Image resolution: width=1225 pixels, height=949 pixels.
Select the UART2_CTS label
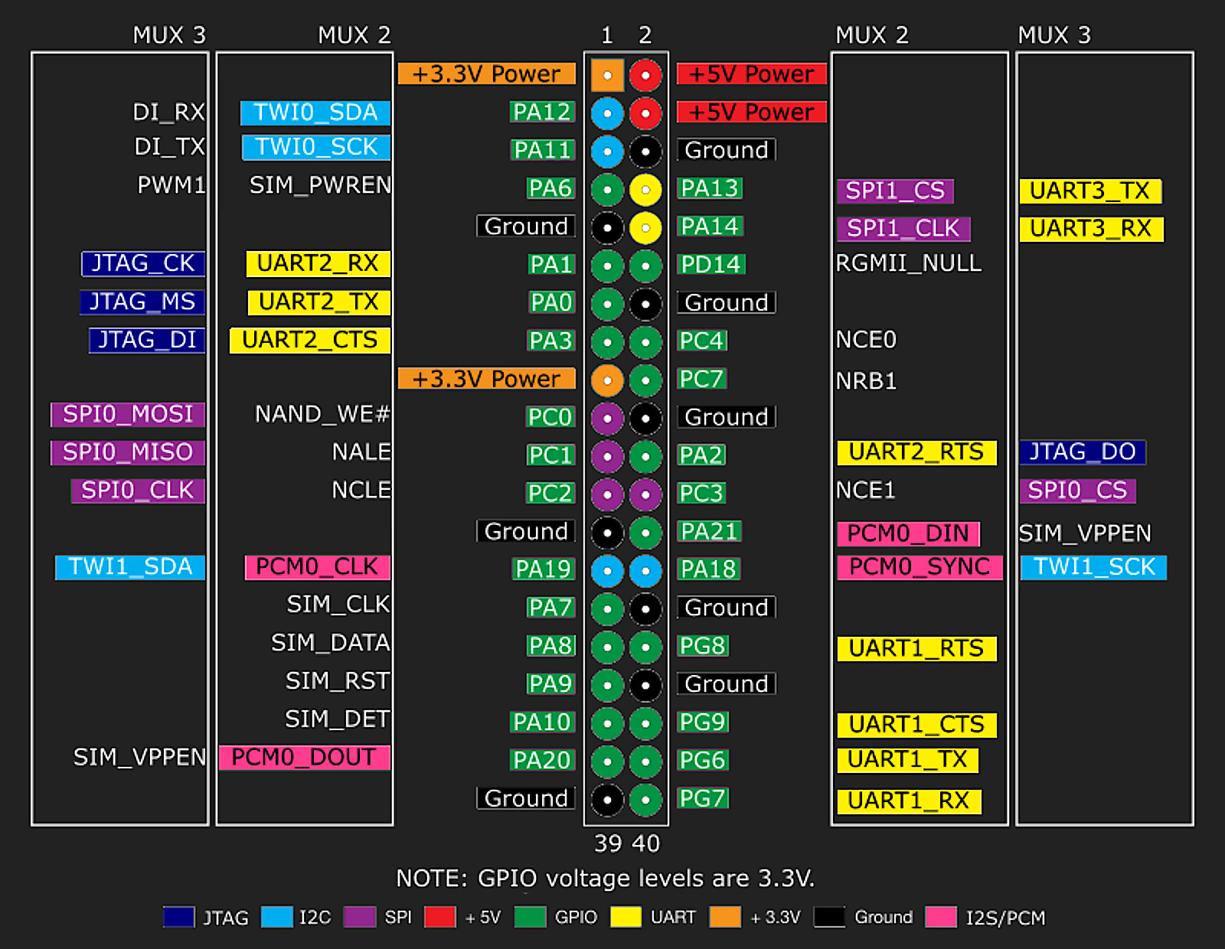(x=310, y=340)
